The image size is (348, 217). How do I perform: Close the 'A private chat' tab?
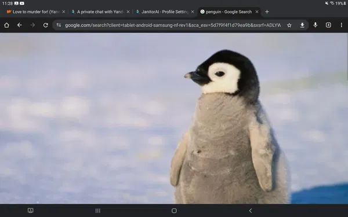coord(128,12)
